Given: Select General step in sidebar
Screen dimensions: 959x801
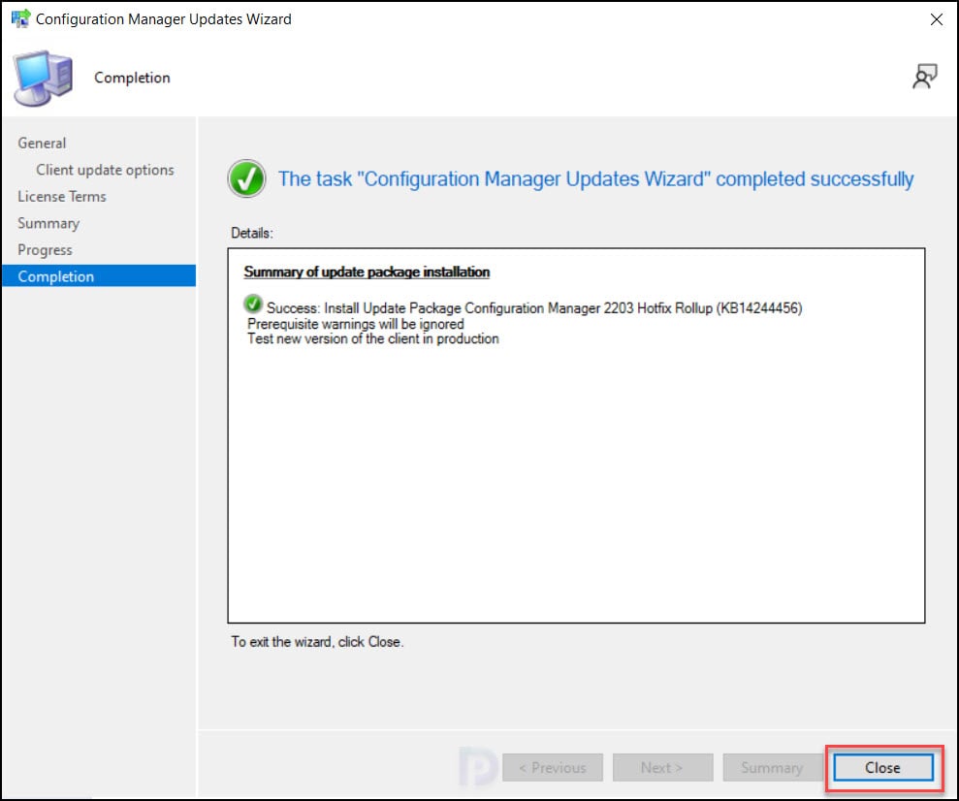Looking at the screenshot, I should [x=42, y=144].
